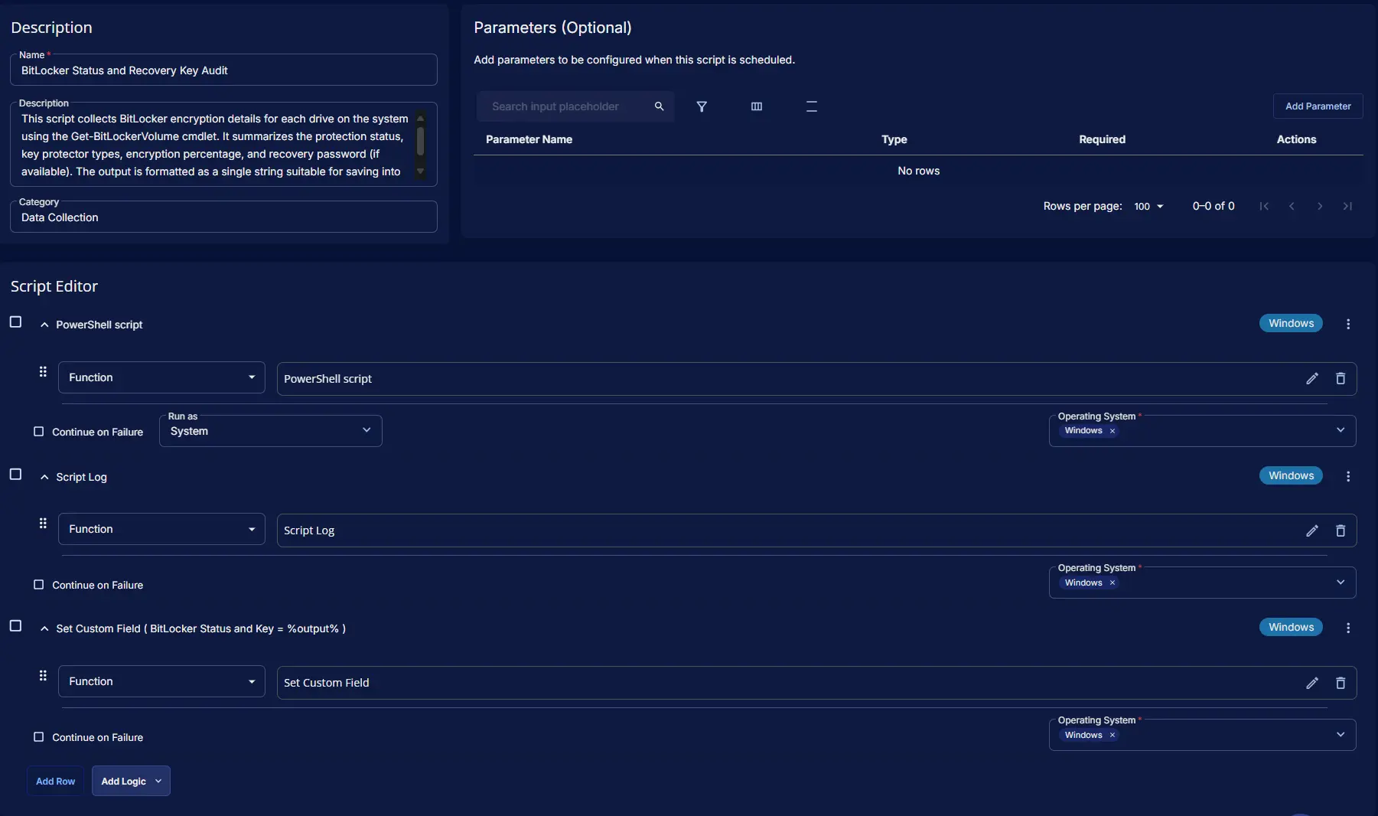Click the Add Parameter button
Viewport: 1378px width, 816px height.
(x=1318, y=106)
